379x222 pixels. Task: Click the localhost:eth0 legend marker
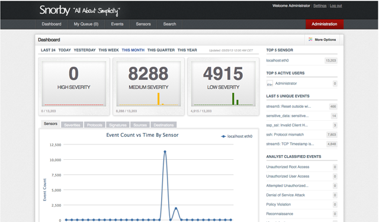click(223, 137)
